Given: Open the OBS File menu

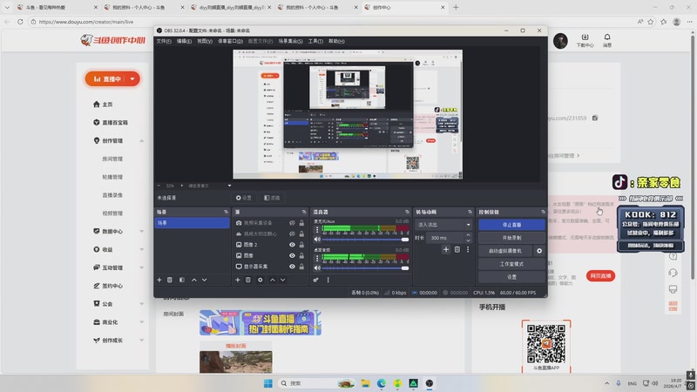Looking at the screenshot, I should pyautogui.click(x=164, y=41).
